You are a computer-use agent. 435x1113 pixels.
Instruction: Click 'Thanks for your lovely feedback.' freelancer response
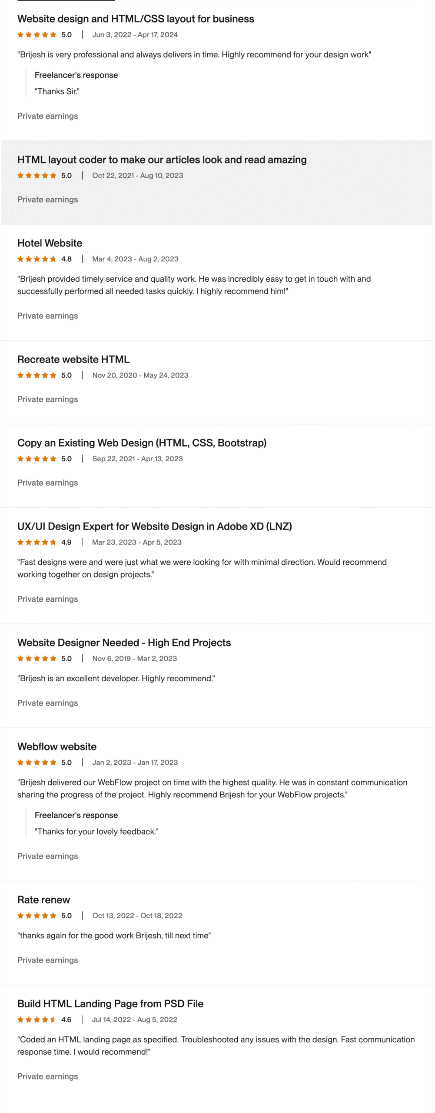tap(96, 831)
